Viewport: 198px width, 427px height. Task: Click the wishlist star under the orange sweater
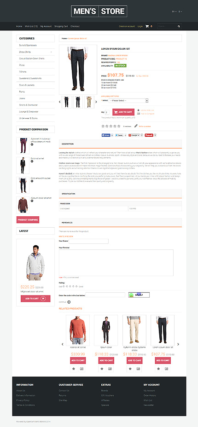point(74,369)
